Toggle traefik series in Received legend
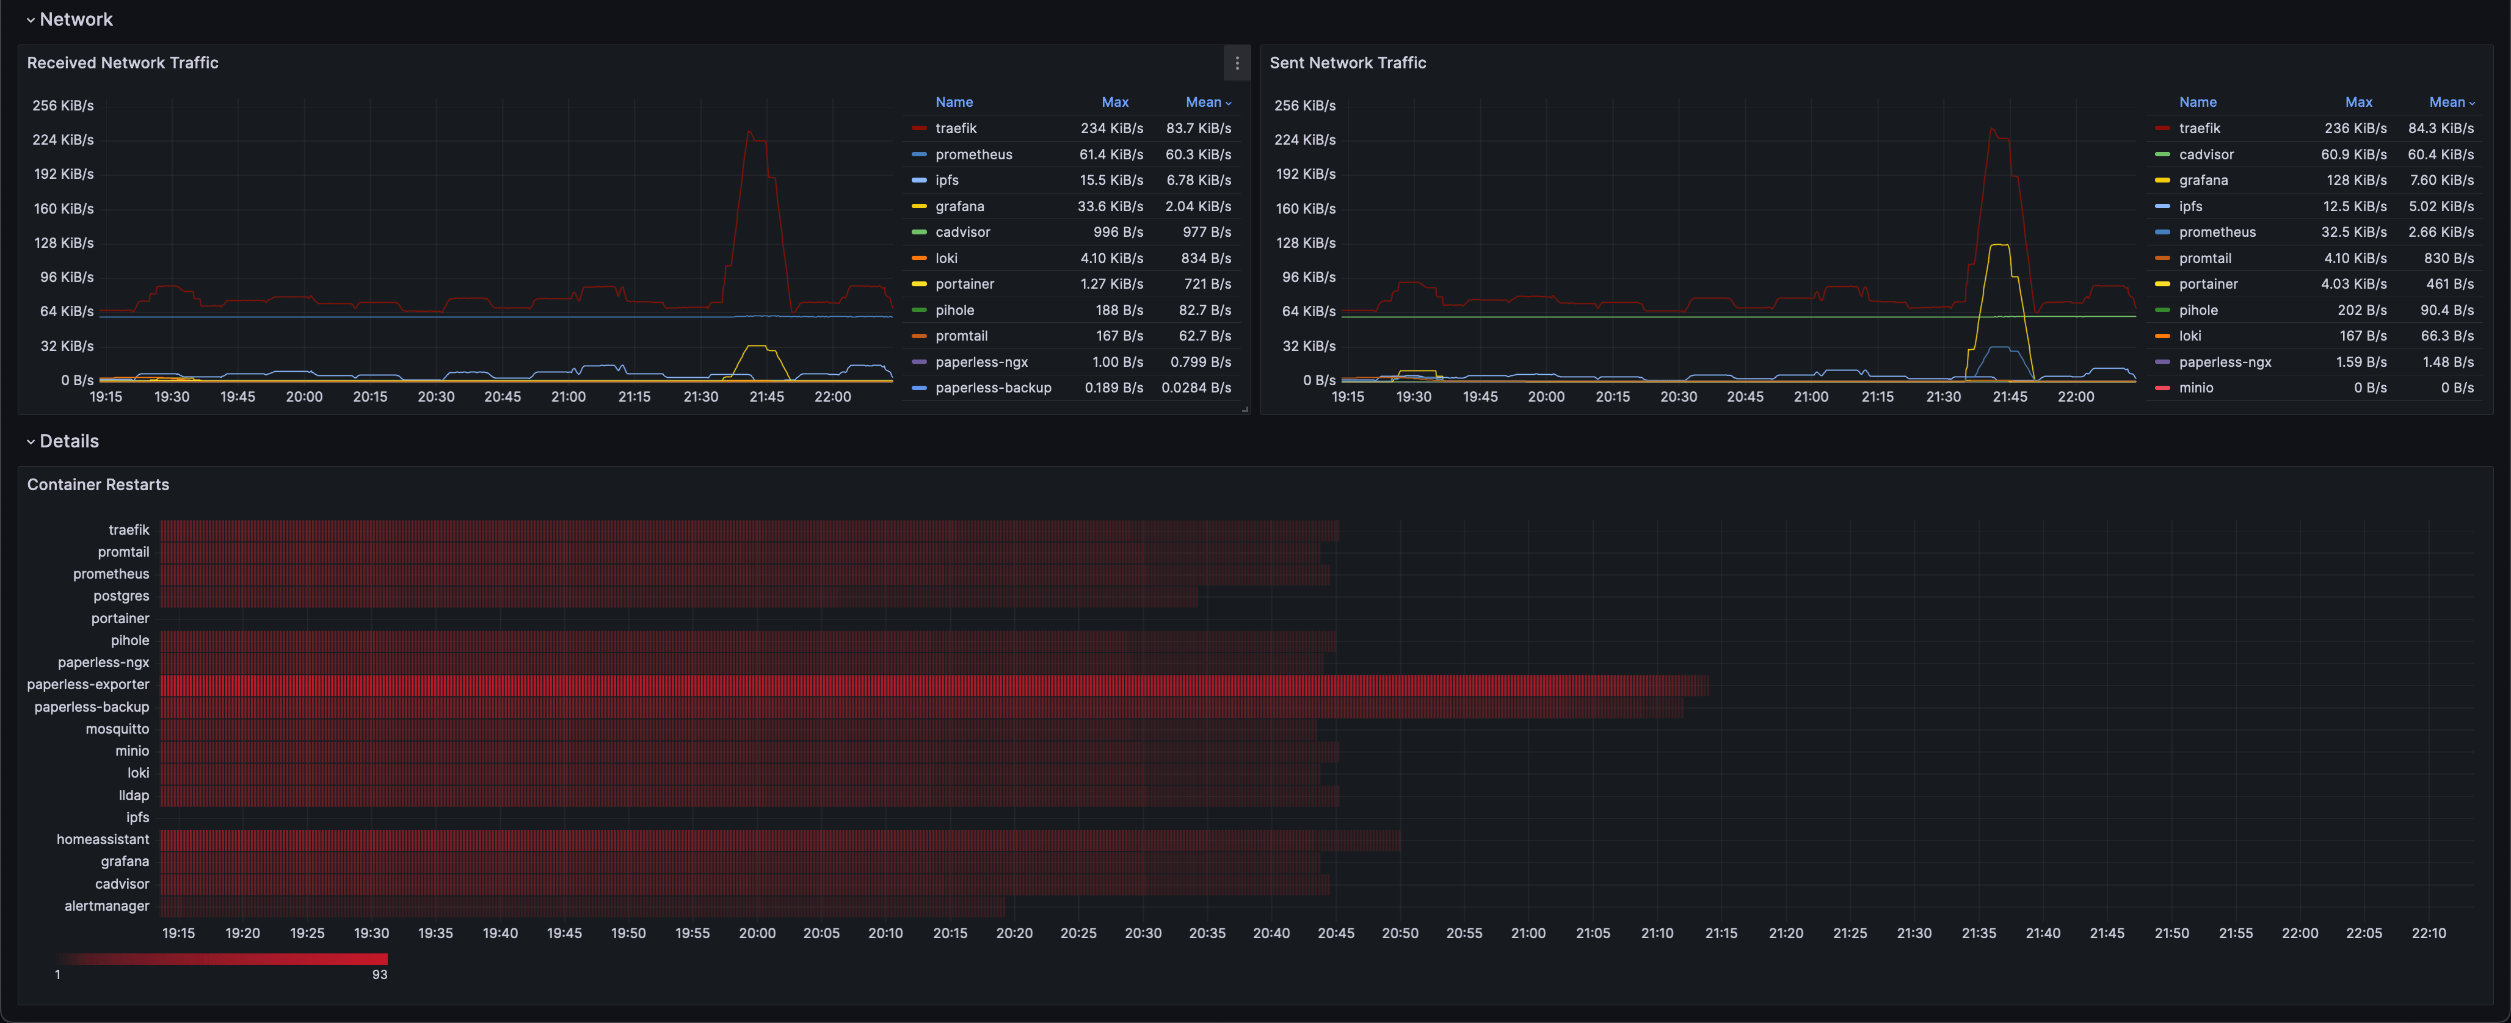2511x1023 pixels. (955, 129)
